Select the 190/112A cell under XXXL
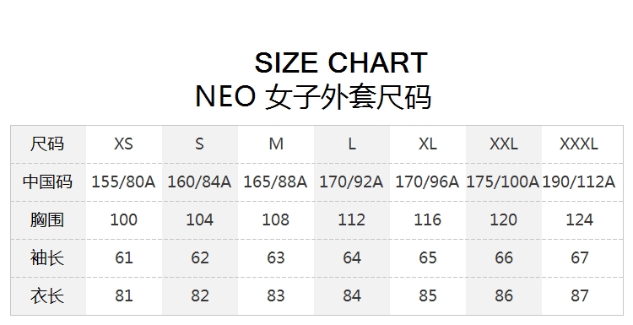 579,181
